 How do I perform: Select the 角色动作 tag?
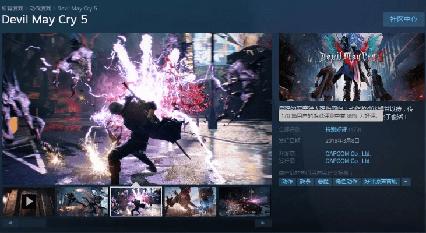click(346, 182)
